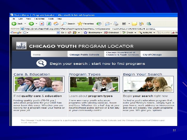Click the Internet Explorer title bar icon

12,15
